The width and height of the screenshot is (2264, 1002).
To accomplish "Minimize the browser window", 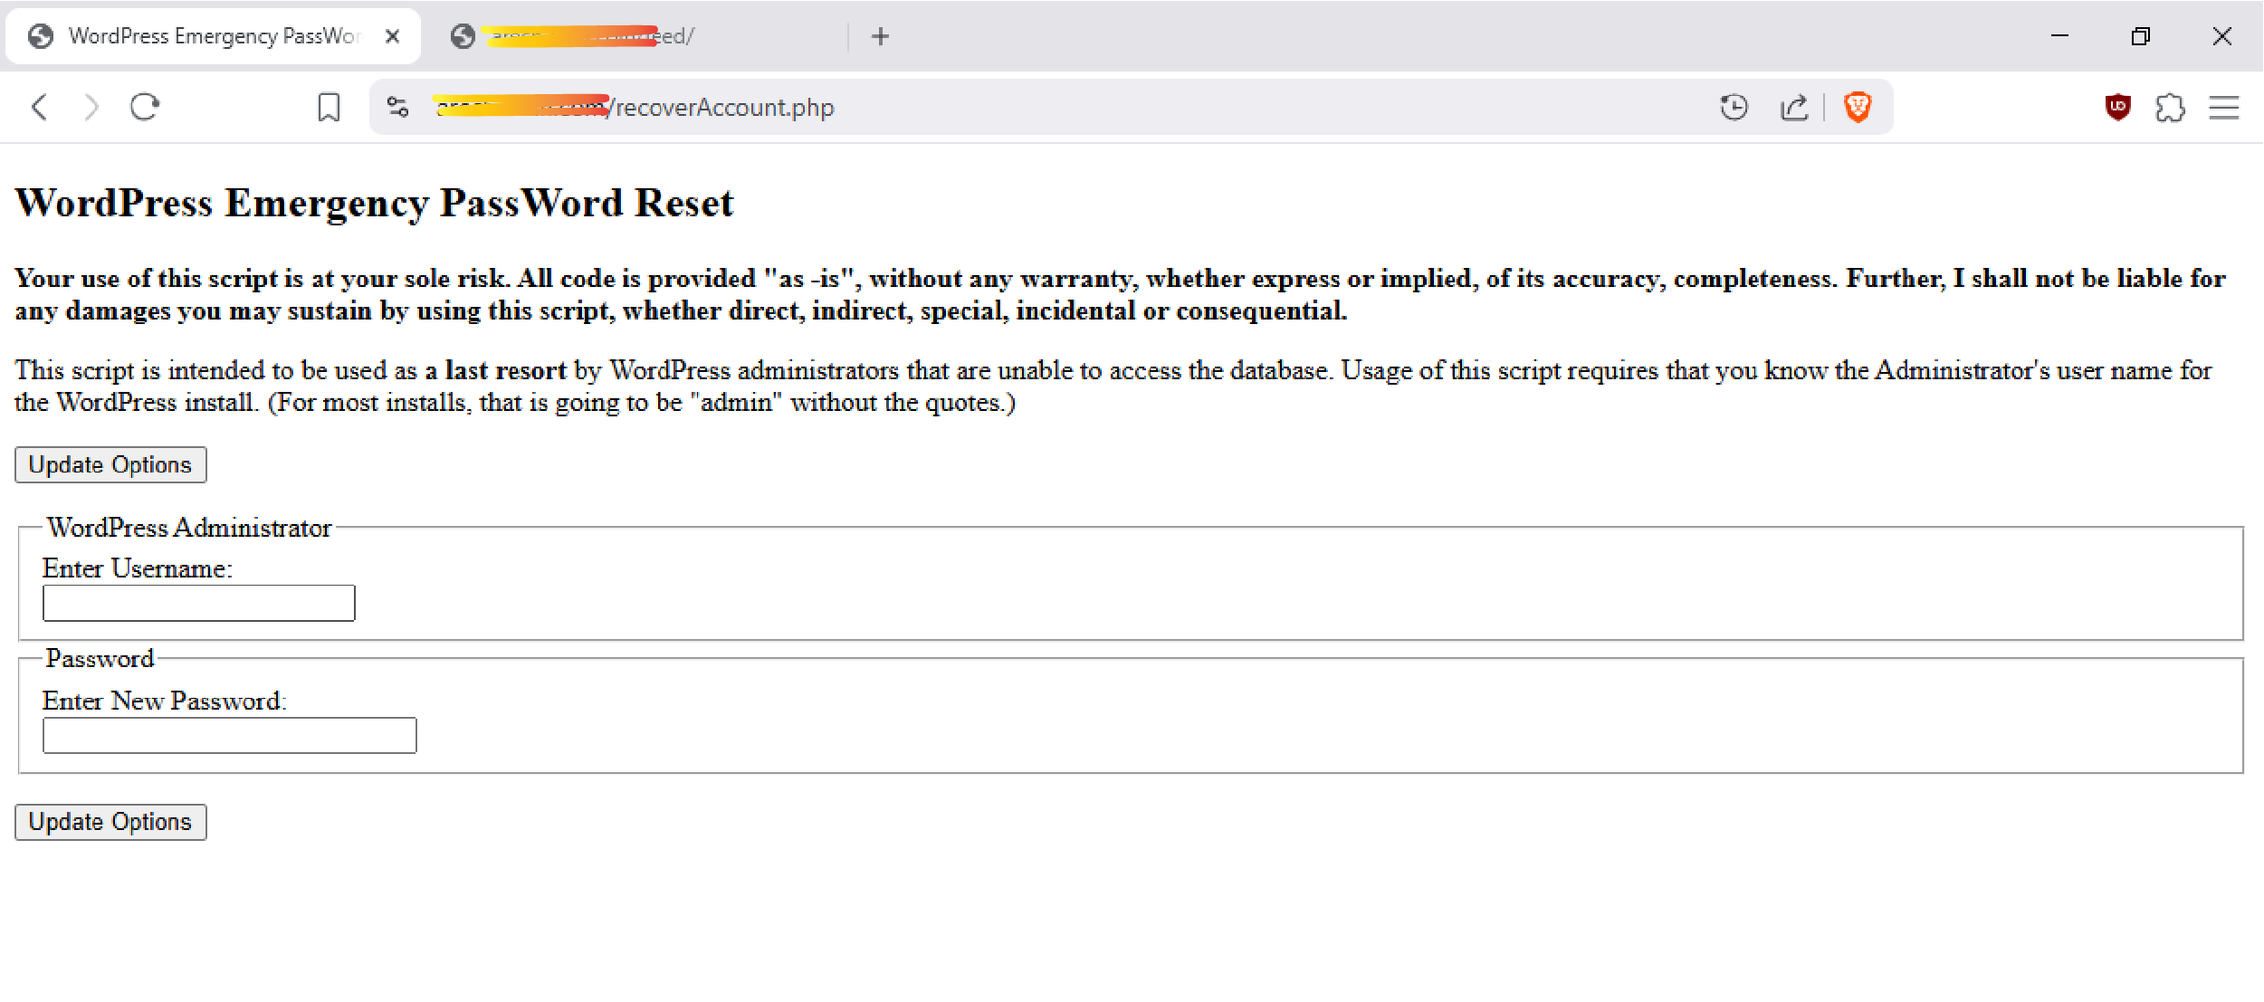I will 2059,36.
